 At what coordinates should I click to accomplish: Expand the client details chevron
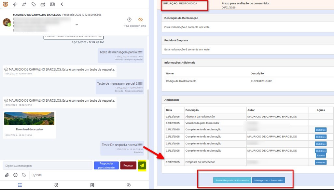pos(76,24)
